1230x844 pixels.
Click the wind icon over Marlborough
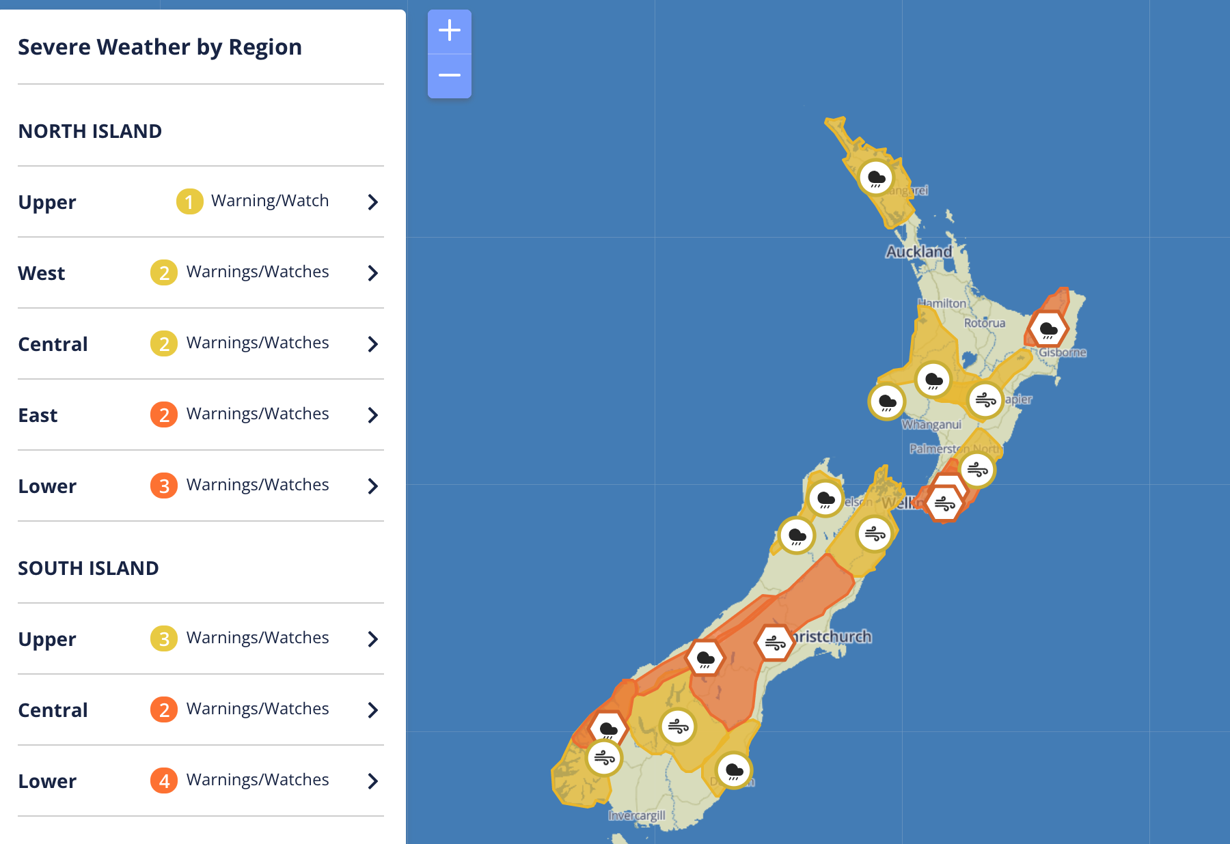click(x=875, y=533)
